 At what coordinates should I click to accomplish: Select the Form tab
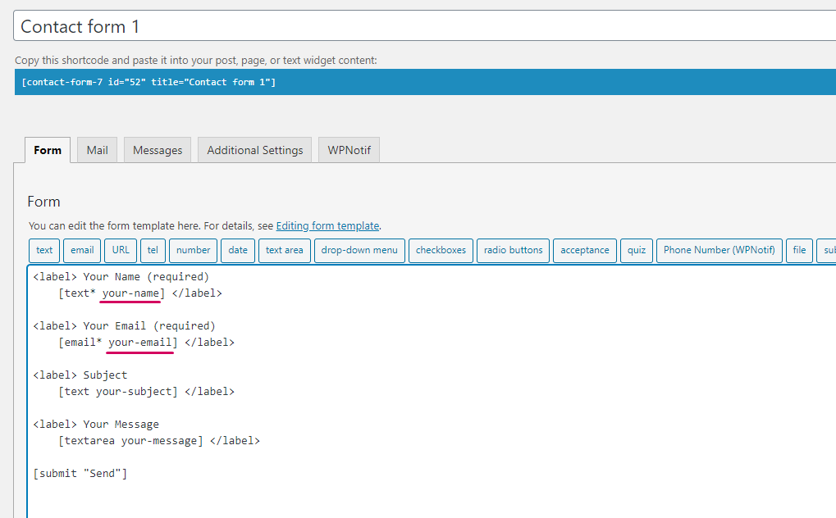[x=48, y=150]
